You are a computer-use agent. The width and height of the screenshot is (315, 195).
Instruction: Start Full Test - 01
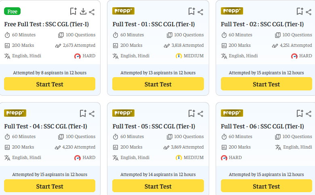(158, 84)
